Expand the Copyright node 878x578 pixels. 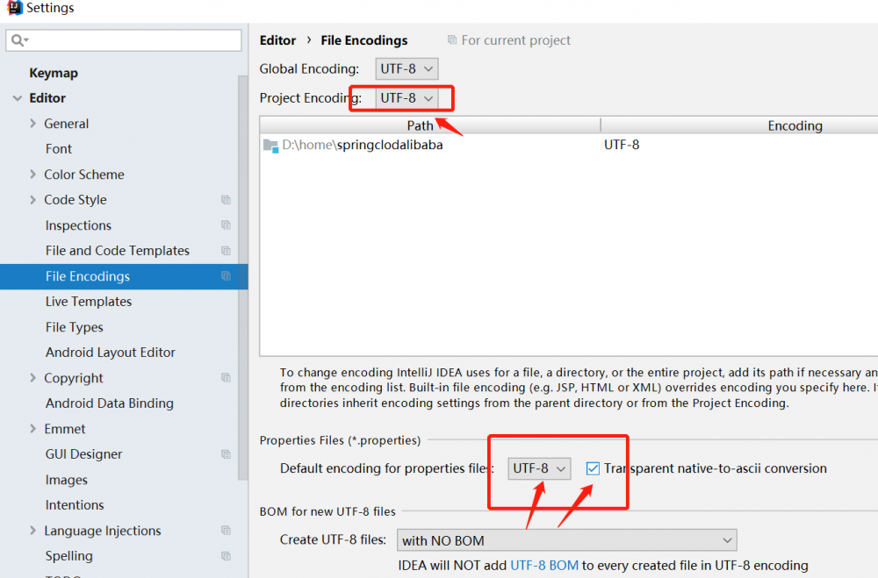pos(32,378)
